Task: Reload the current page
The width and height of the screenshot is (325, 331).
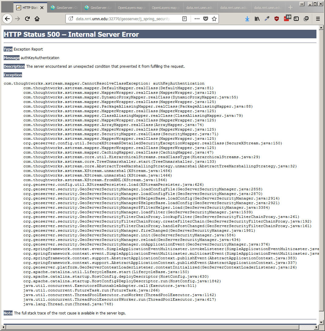Action: click(x=27, y=19)
